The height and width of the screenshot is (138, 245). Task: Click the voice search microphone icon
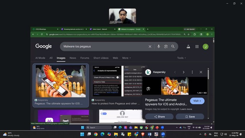coord(158,46)
